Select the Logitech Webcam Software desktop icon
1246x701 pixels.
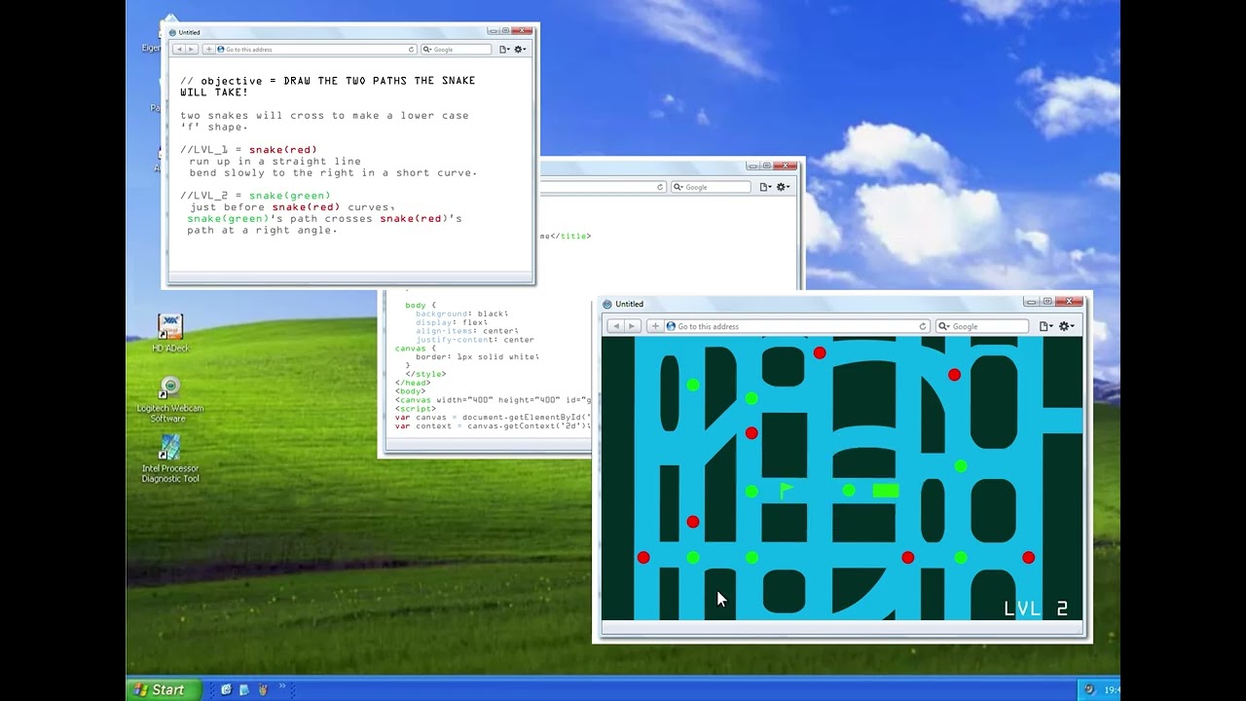pos(170,399)
